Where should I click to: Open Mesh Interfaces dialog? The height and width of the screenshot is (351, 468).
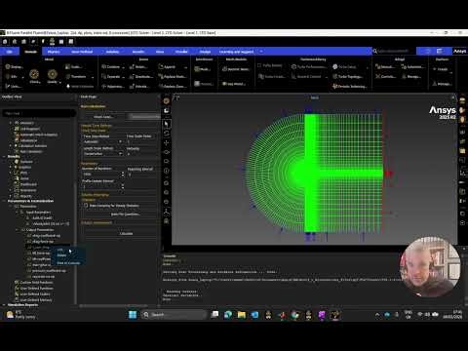(x=202, y=69)
